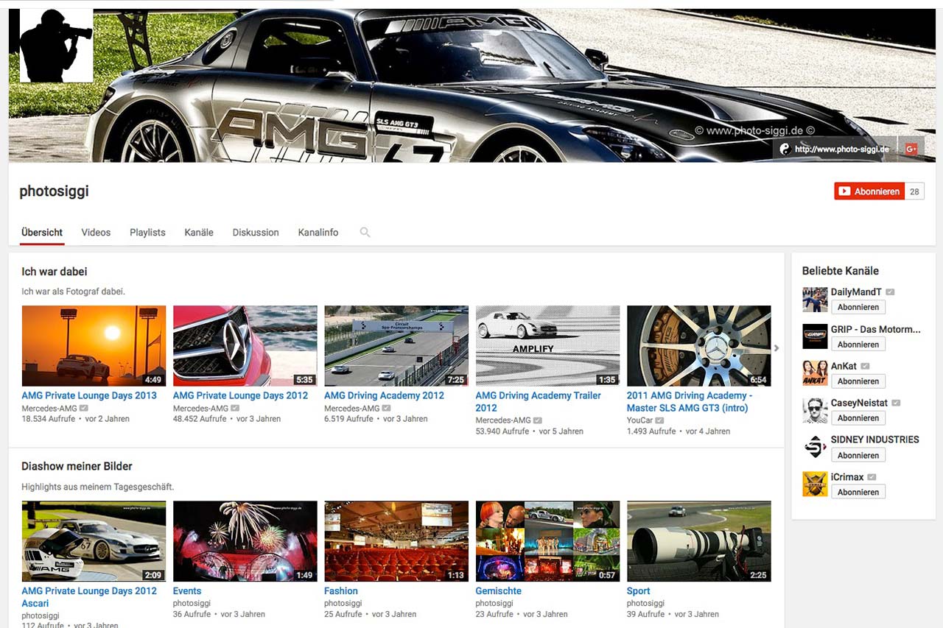The width and height of the screenshot is (943, 628).
Task: Open the Gemischte video title
Action: [x=498, y=591]
